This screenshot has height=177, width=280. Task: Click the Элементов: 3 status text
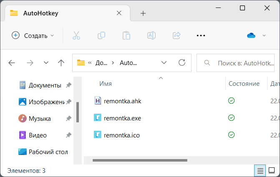(x=26, y=171)
